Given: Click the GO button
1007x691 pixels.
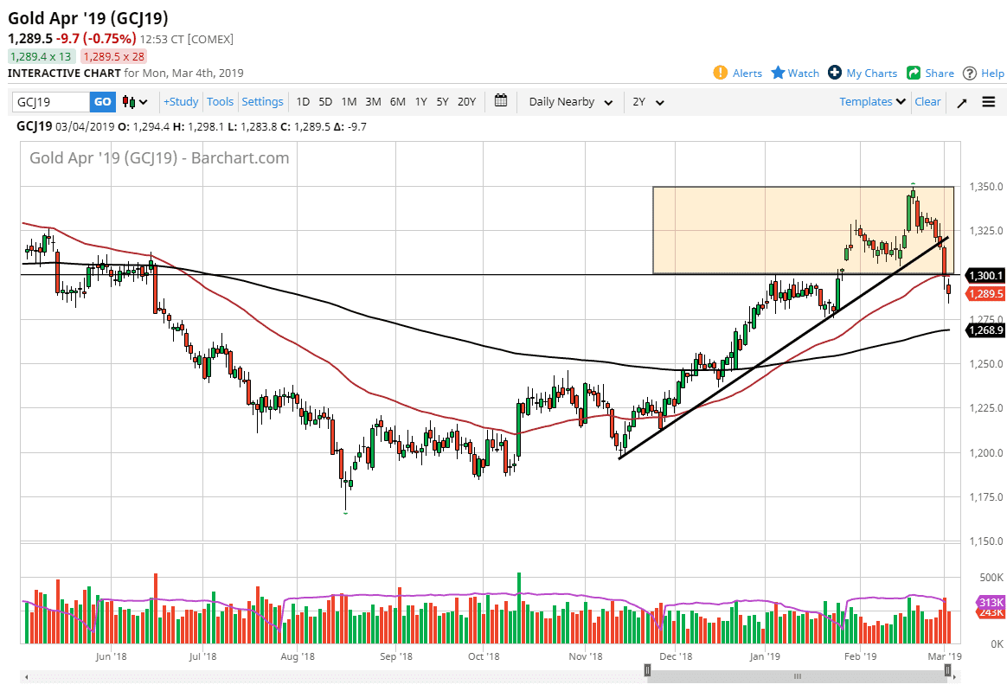Looking at the screenshot, I should [x=103, y=101].
